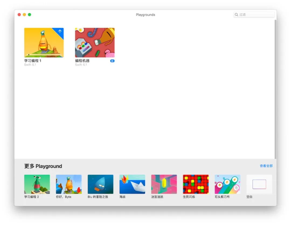291x225 pixels.
Task: Click the progress bar on 学习编程 1 thumbnail
Action: pos(44,55)
